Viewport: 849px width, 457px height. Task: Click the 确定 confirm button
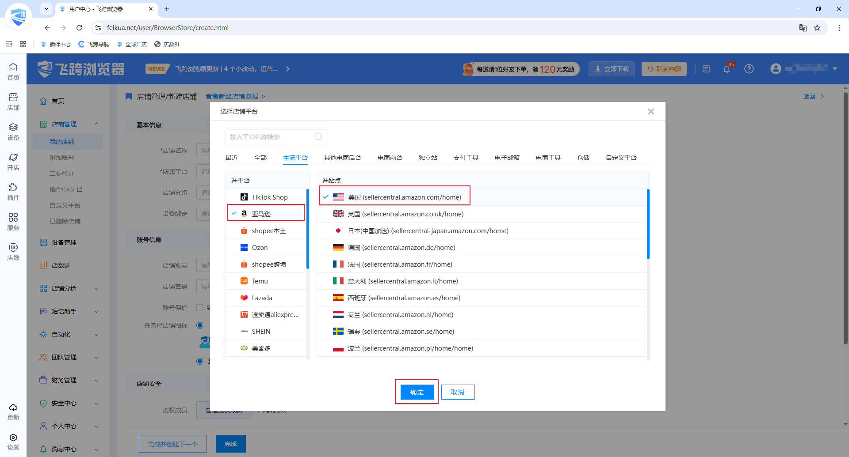(417, 392)
